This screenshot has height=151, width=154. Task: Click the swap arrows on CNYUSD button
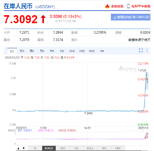115,17
